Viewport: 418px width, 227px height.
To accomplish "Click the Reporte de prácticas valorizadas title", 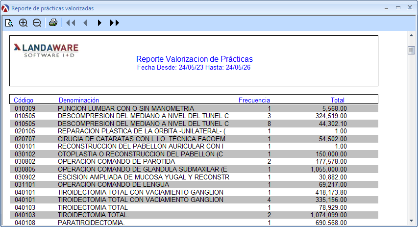I will point(52,8).
